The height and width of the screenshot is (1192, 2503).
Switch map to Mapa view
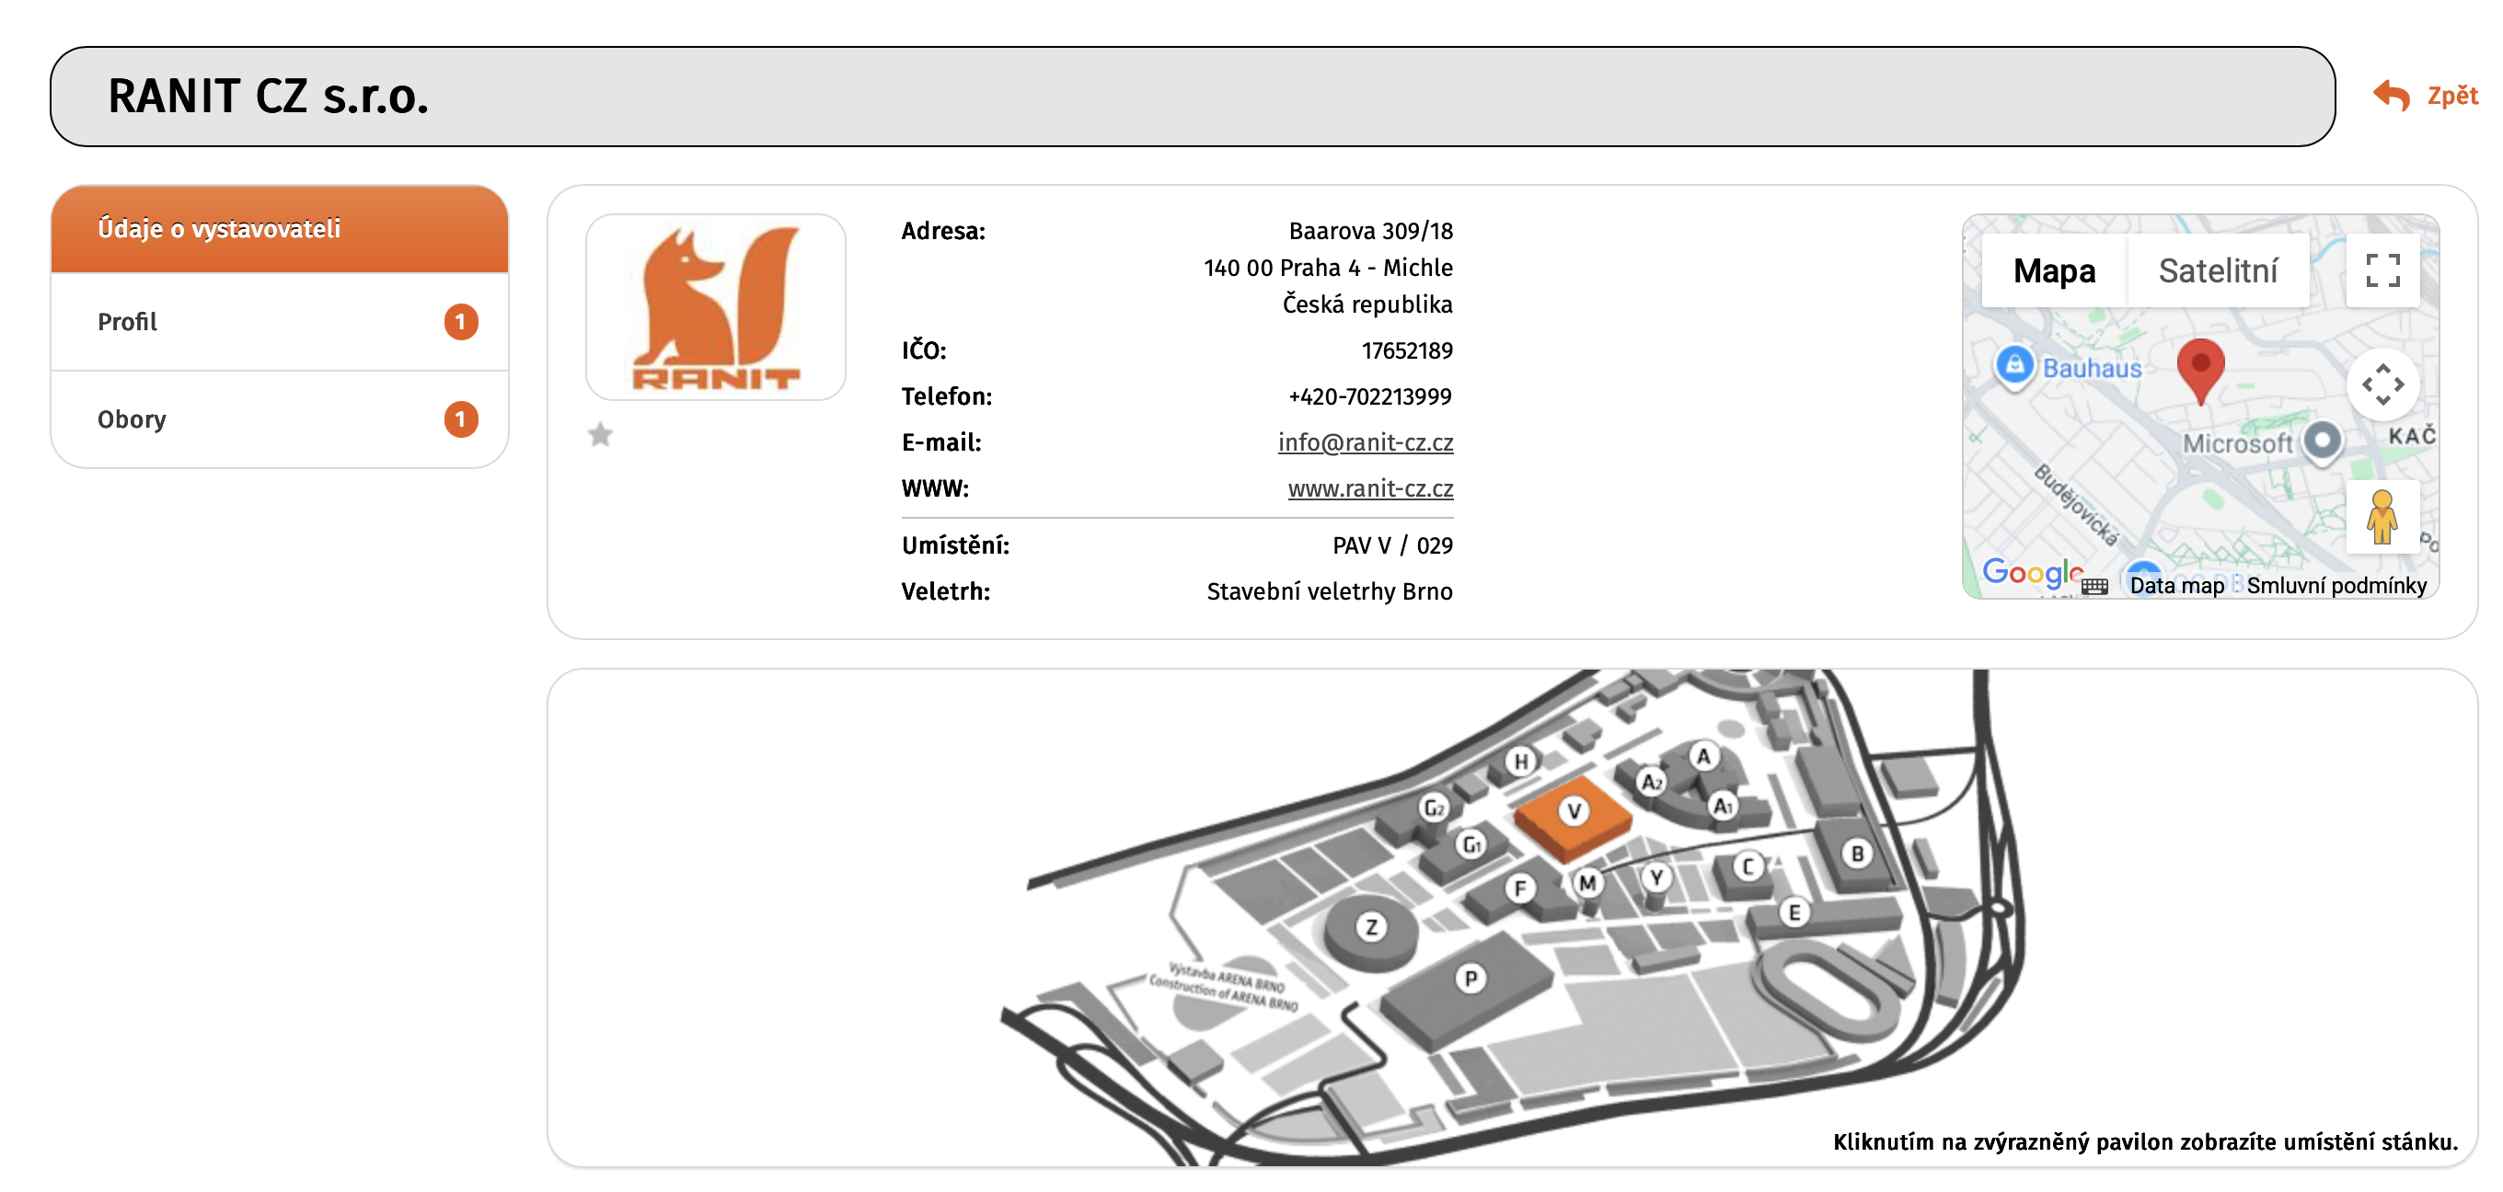click(x=2053, y=271)
